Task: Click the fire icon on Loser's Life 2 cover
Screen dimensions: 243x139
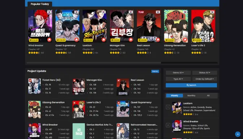Action: pyautogui.click(x=212, y=40)
